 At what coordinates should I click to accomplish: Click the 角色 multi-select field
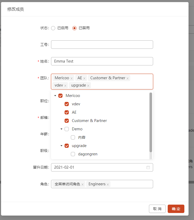click(102, 184)
